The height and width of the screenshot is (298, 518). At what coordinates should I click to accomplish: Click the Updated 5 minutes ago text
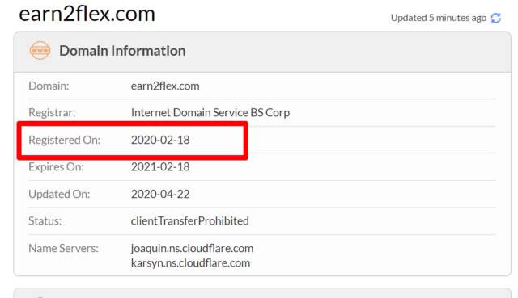pyautogui.click(x=439, y=18)
